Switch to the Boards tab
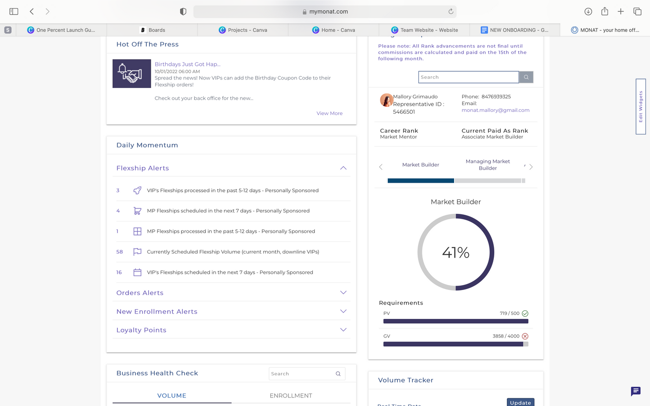The height and width of the screenshot is (406, 650). click(152, 30)
